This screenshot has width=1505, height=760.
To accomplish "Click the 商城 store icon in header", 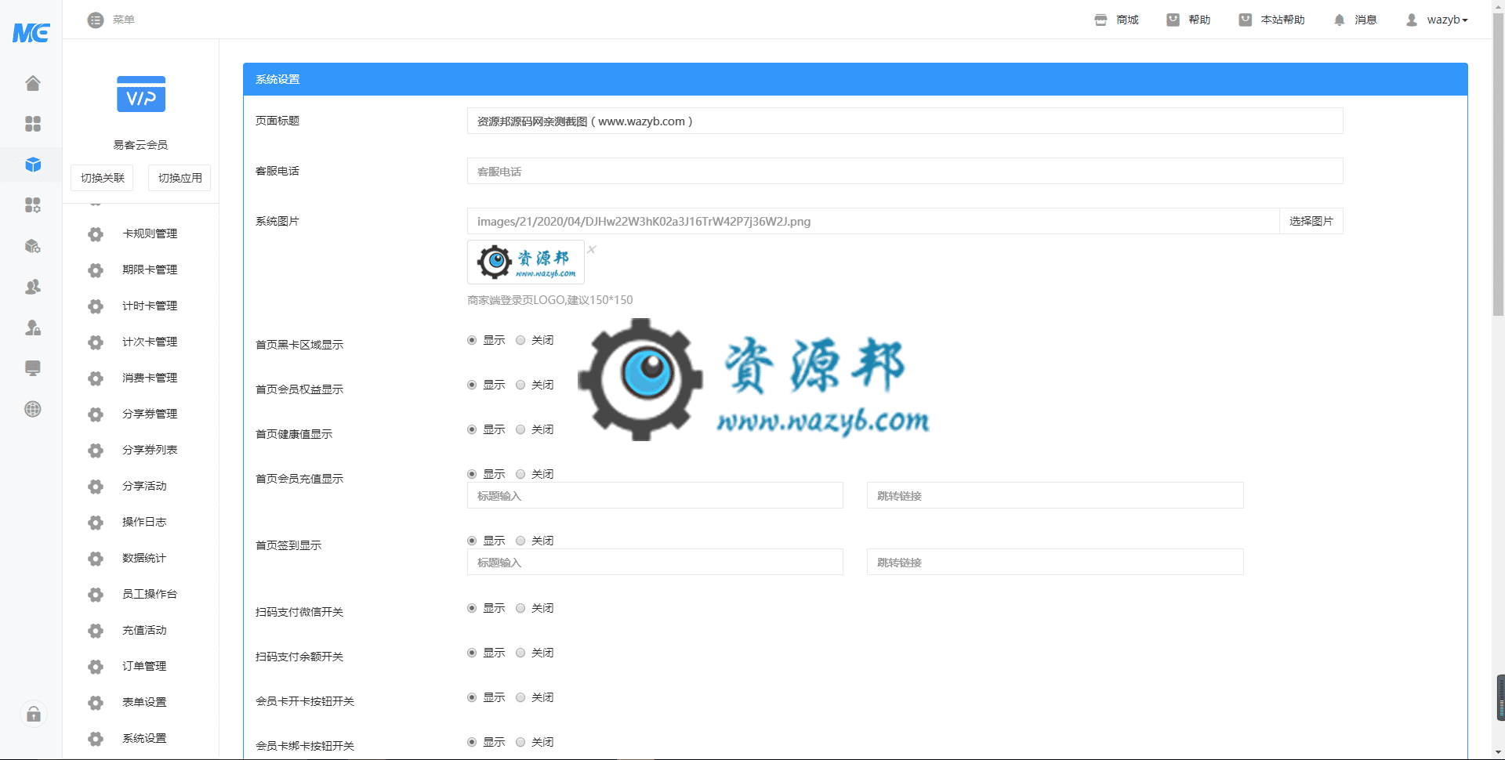I will coord(1101,20).
